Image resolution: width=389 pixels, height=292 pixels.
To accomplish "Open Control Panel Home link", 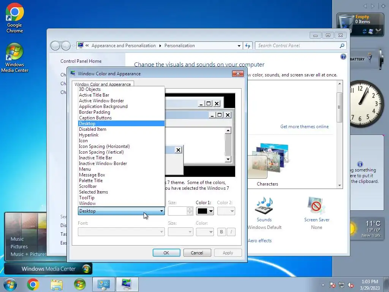I will pyautogui.click(x=81, y=61).
